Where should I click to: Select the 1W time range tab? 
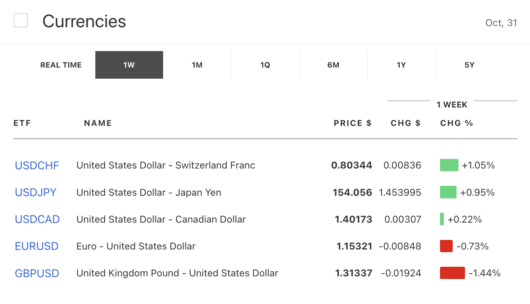[x=129, y=65]
